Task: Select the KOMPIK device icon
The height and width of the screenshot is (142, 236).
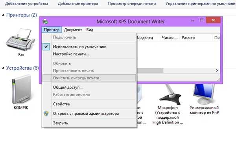Action: 21,90
